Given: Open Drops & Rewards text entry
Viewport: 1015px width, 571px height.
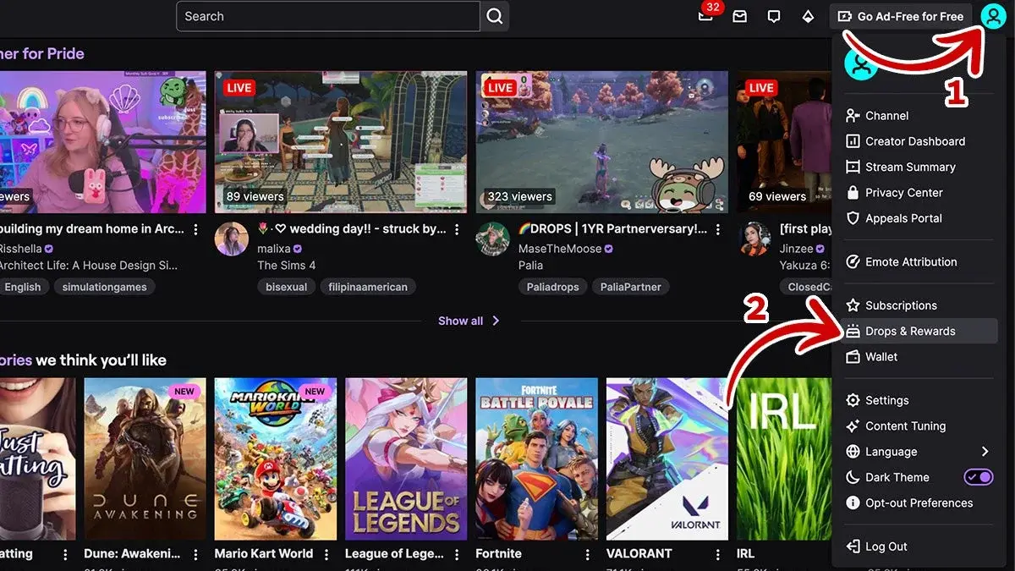Looking at the screenshot, I should click(x=910, y=331).
